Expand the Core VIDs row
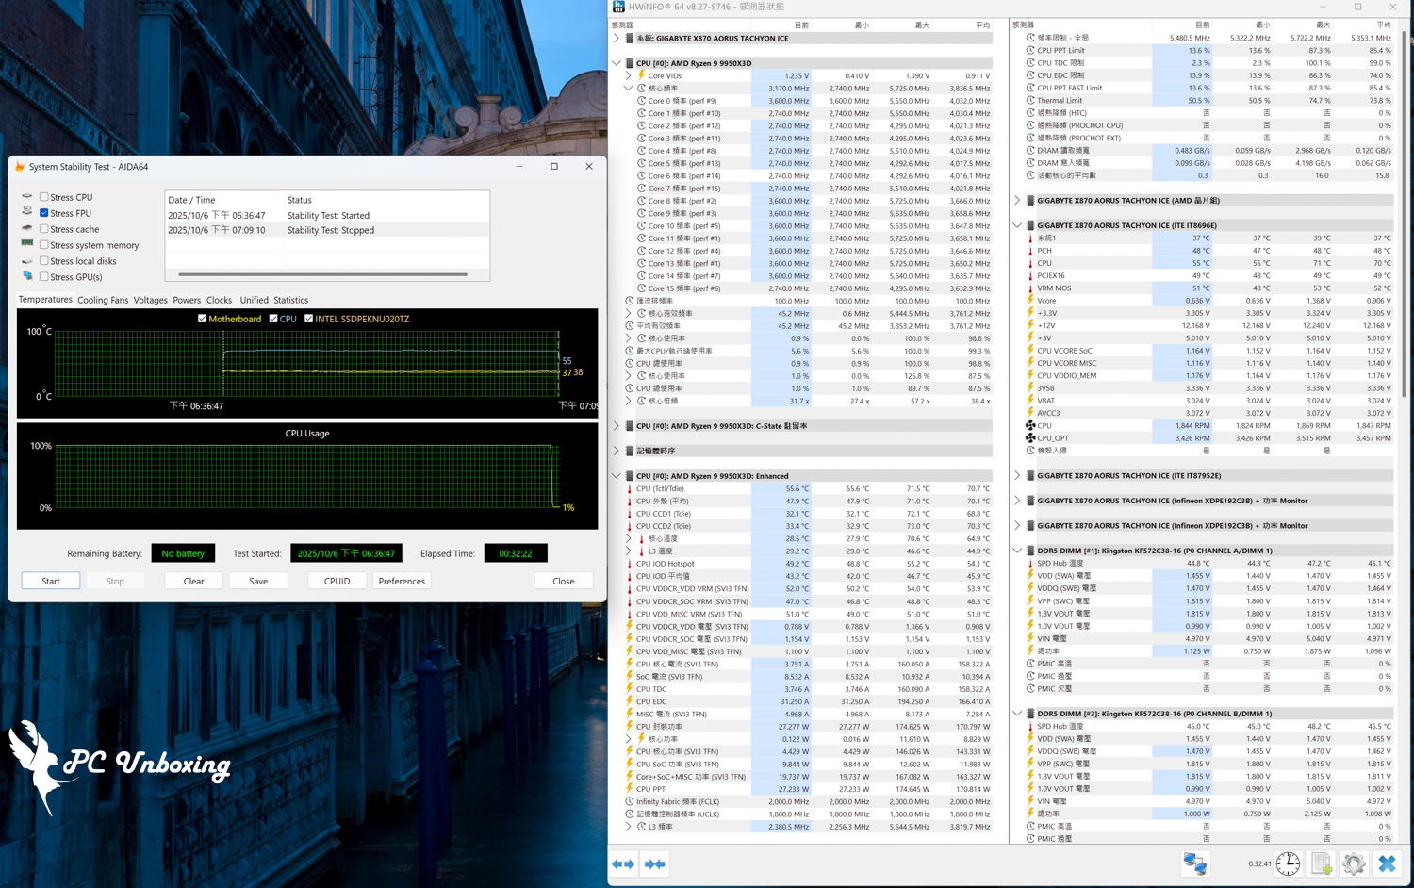1414x888 pixels. [x=629, y=75]
